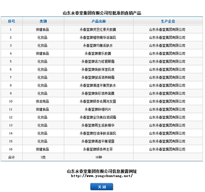Select product 永春堂牌焕肤保湿乳液
Viewport: 205px width, 192px height.
tap(98, 69)
